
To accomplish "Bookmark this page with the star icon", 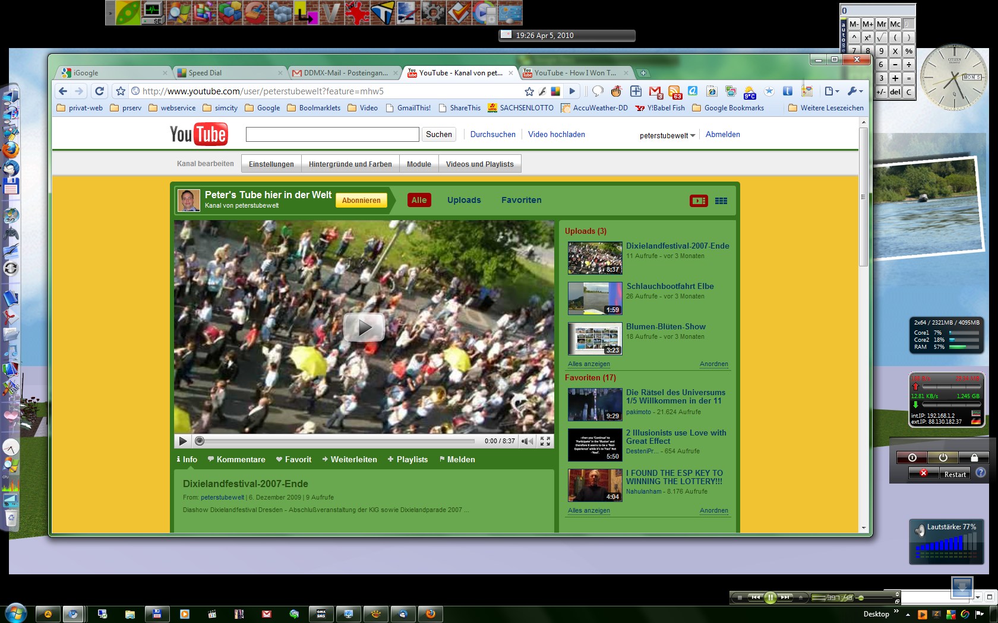I will point(121,91).
